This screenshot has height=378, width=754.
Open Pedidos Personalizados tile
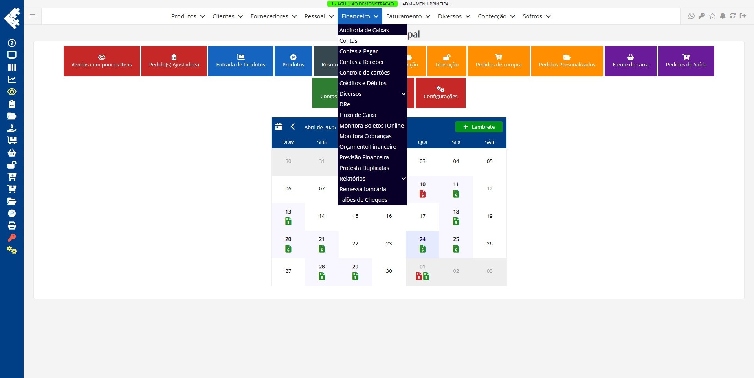click(x=567, y=61)
